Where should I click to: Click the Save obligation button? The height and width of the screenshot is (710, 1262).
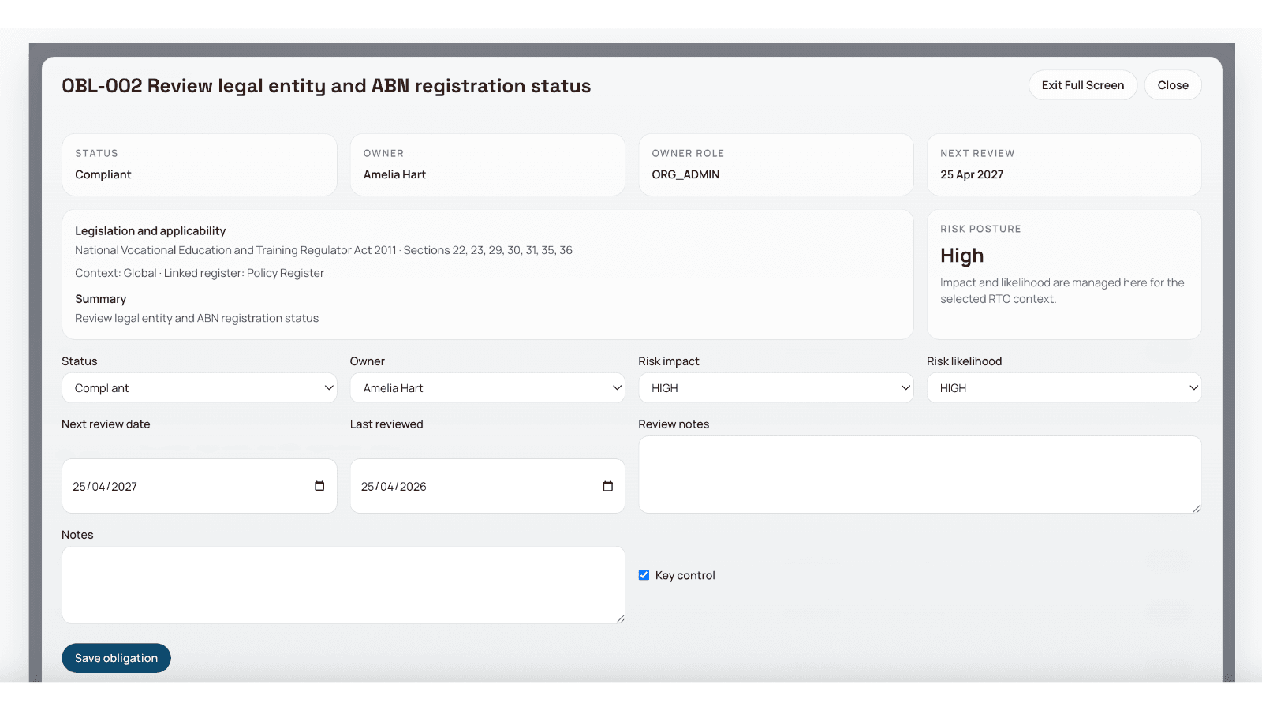(116, 658)
